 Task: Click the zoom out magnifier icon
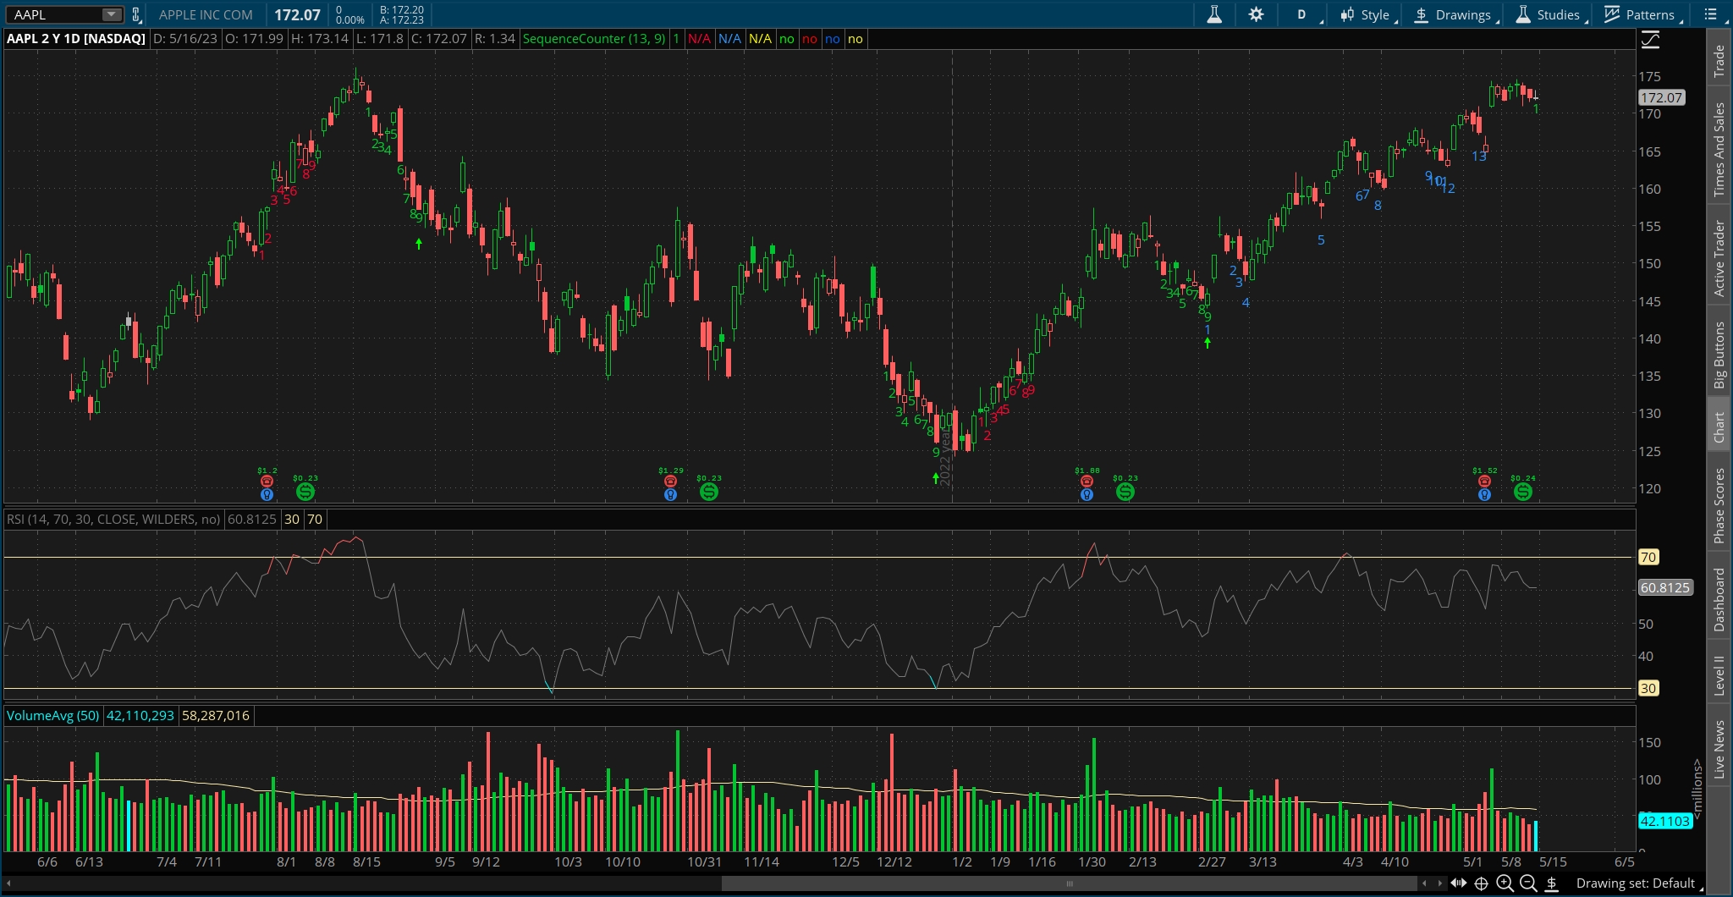[x=1528, y=883]
